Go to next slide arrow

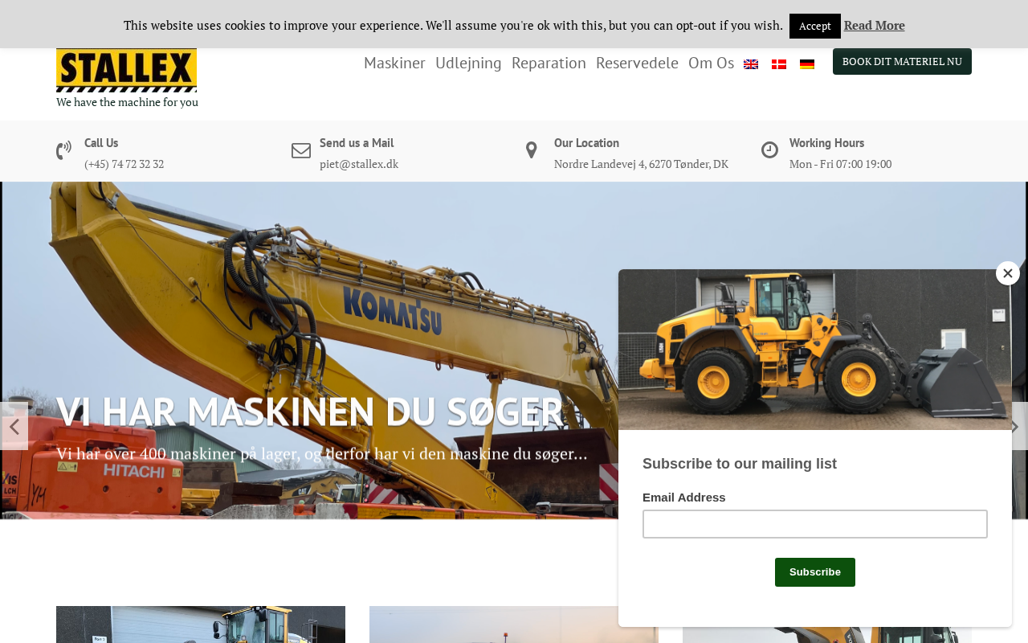tap(1017, 426)
